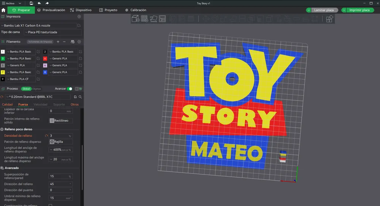Open the Otros settings tab
The height and width of the screenshot is (206, 380).
point(74,105)
